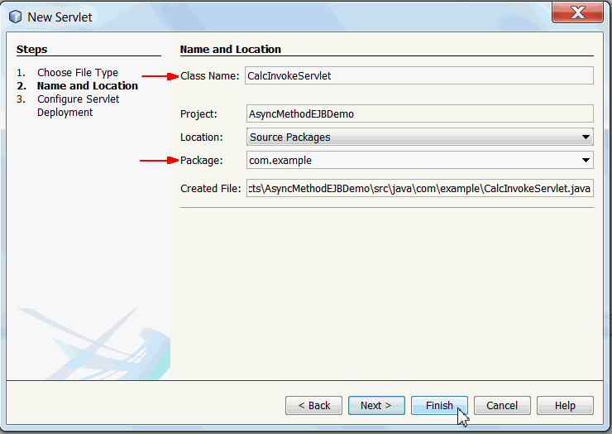This screenshot has width=612, height=434.
Task: Click the Project text field
Action: click(x=420, y=113)
